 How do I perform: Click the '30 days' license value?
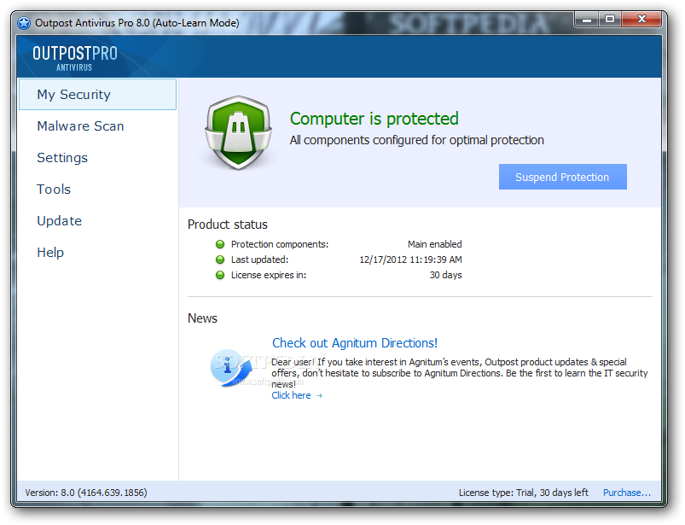(x=445, y=275)
